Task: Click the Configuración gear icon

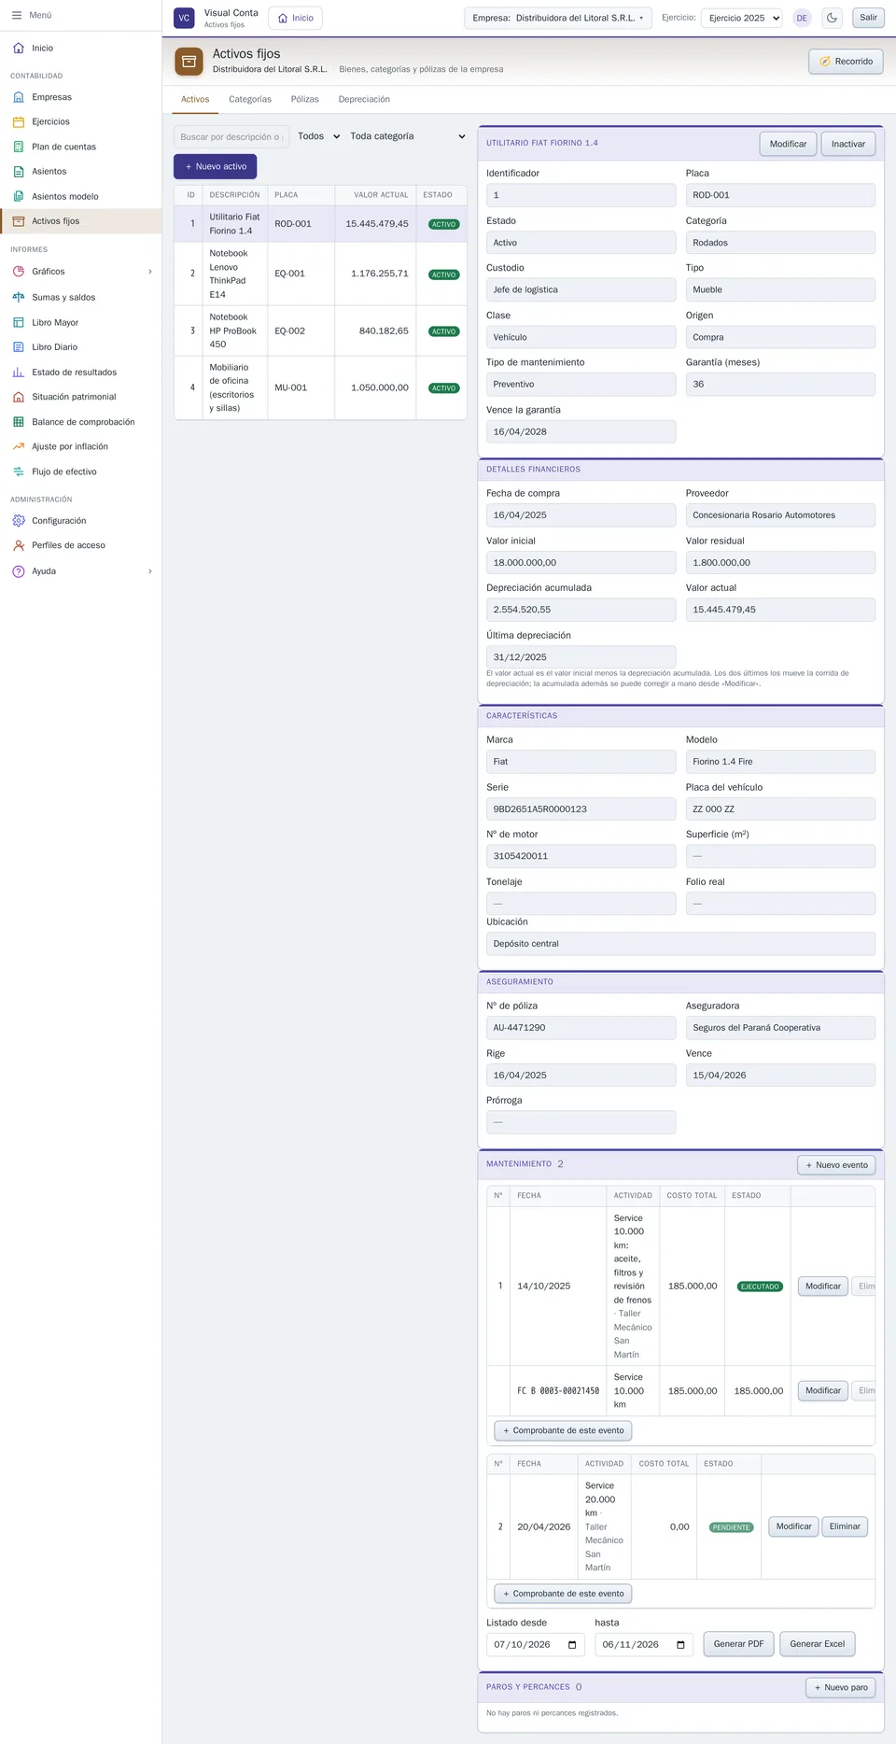Action: tap(19, 521)
